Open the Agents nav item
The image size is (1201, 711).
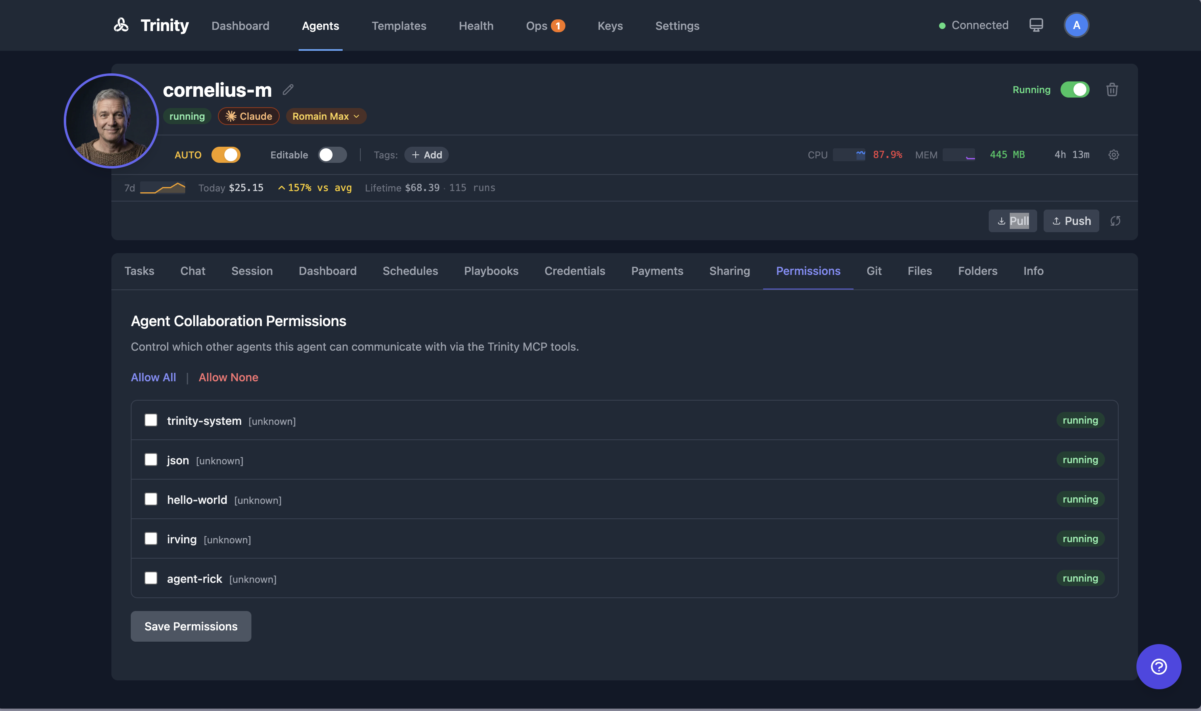tap(320, 25)
